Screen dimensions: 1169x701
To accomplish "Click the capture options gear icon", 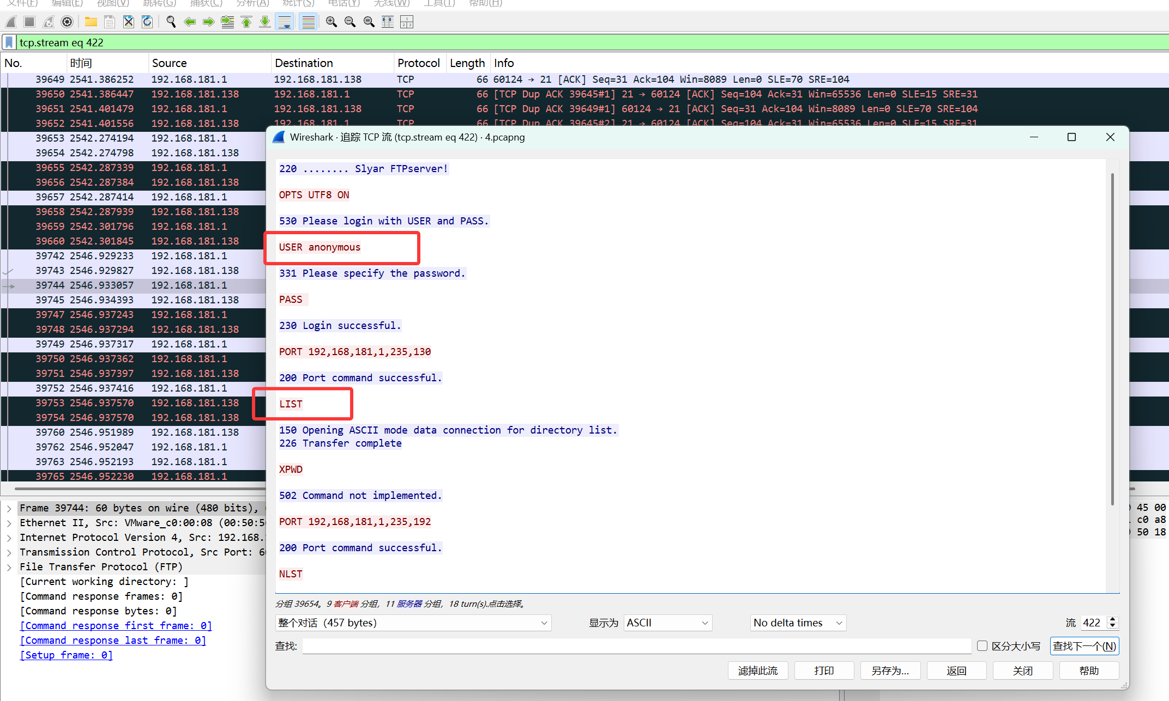I will 67,22.
